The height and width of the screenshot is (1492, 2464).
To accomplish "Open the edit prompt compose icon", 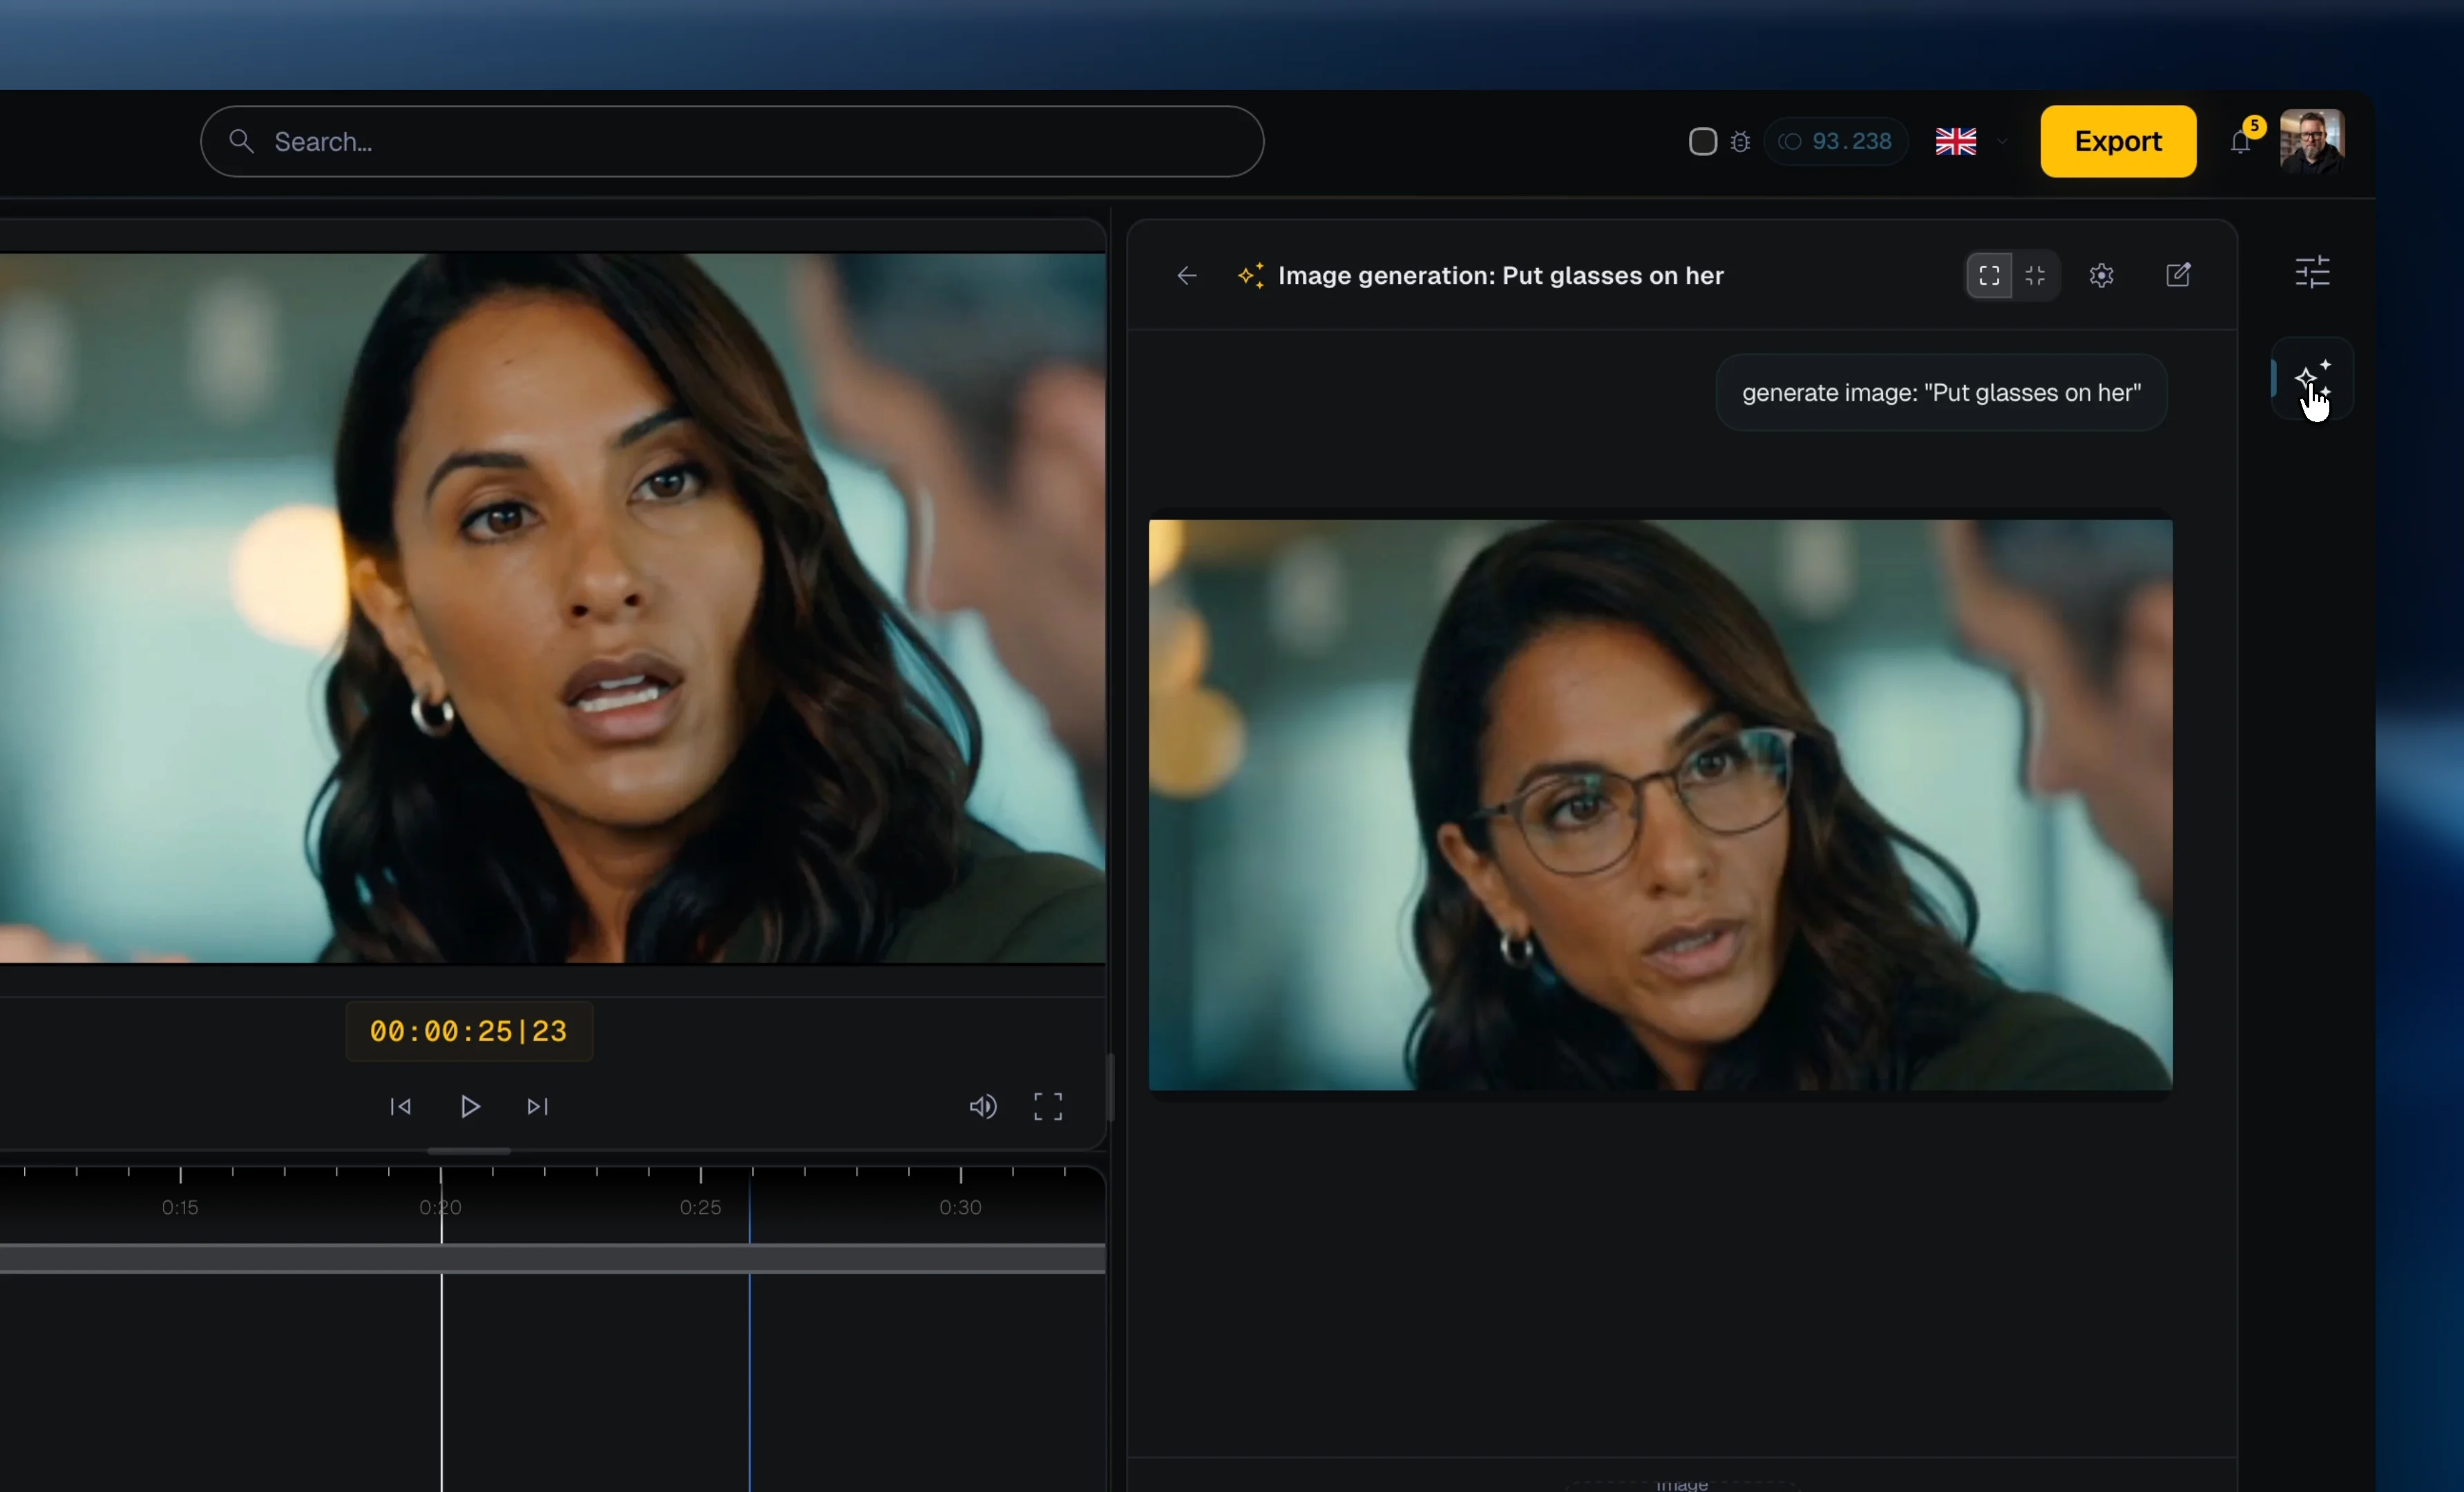I will pyautogui.click(x=2180, y=276).
